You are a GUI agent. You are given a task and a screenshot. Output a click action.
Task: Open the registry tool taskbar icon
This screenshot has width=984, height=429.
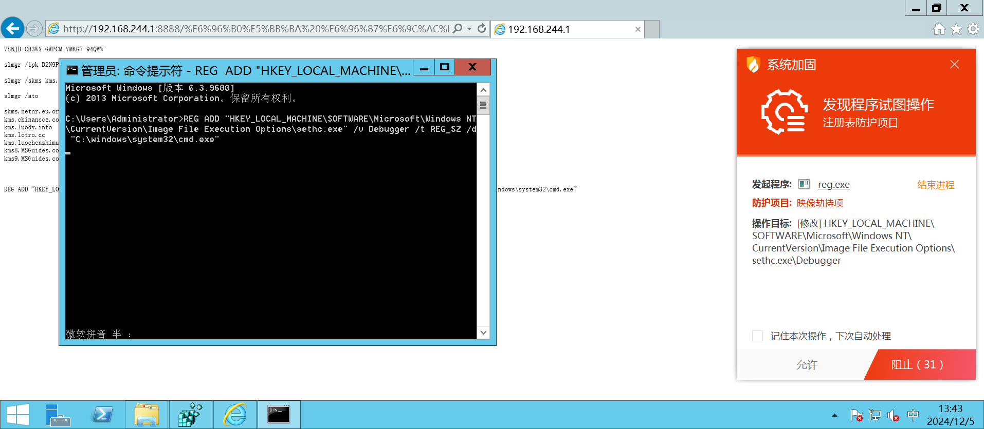tap(191, 415)
